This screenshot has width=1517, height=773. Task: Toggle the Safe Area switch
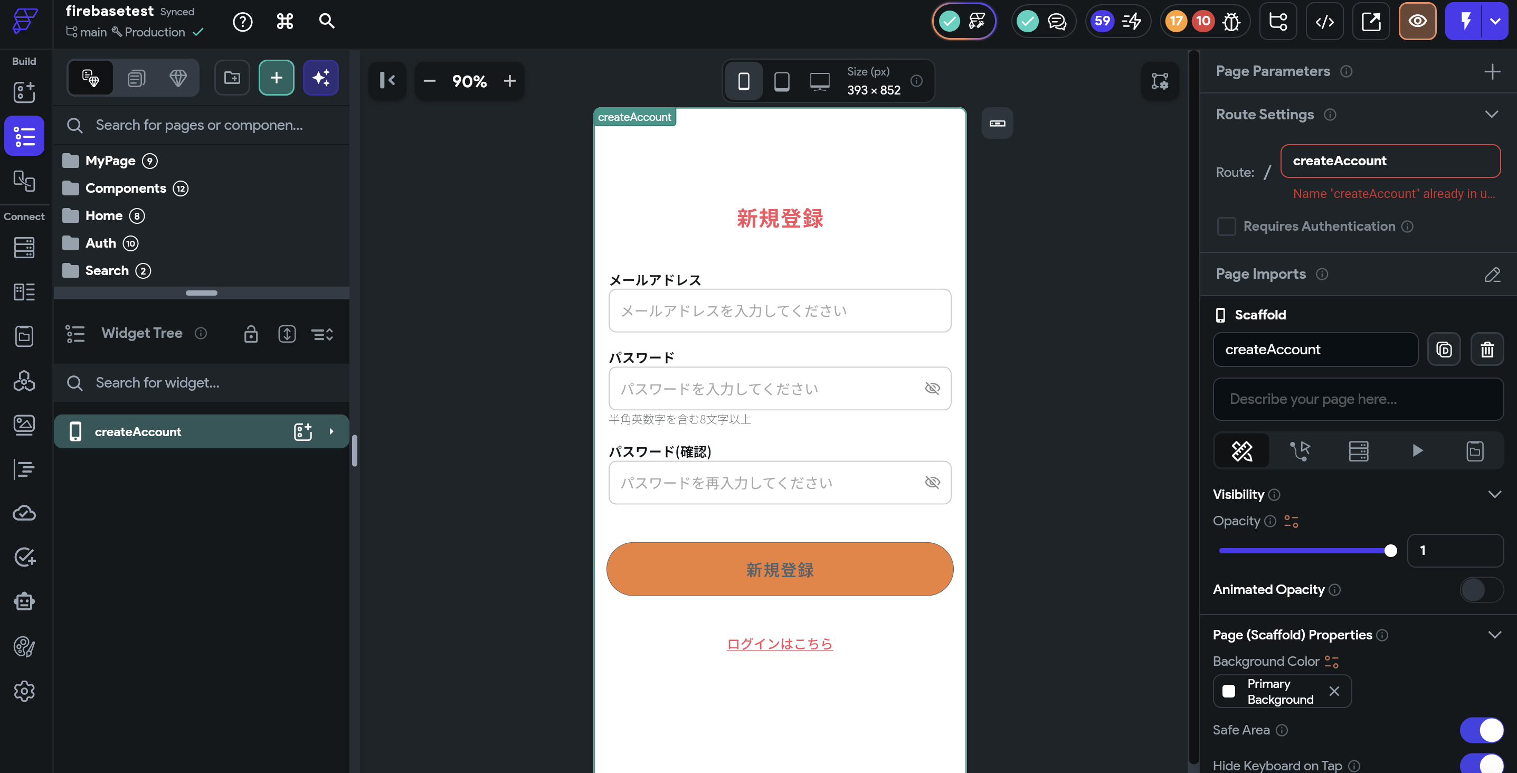click(x=1481, y=730)
